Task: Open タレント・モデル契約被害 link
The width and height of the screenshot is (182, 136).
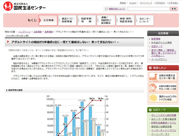Action: point(163,115)
